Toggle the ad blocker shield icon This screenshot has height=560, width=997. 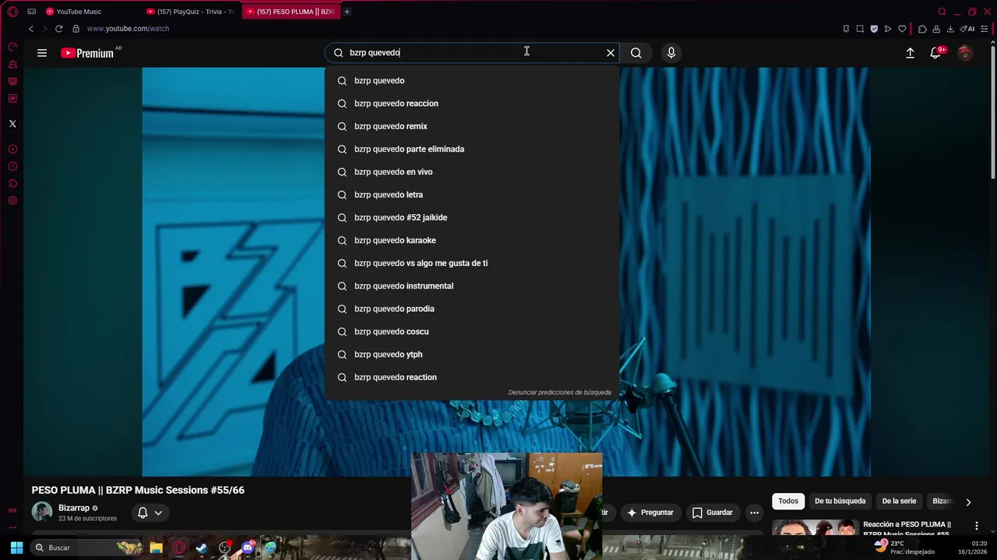tap(874, 29)
